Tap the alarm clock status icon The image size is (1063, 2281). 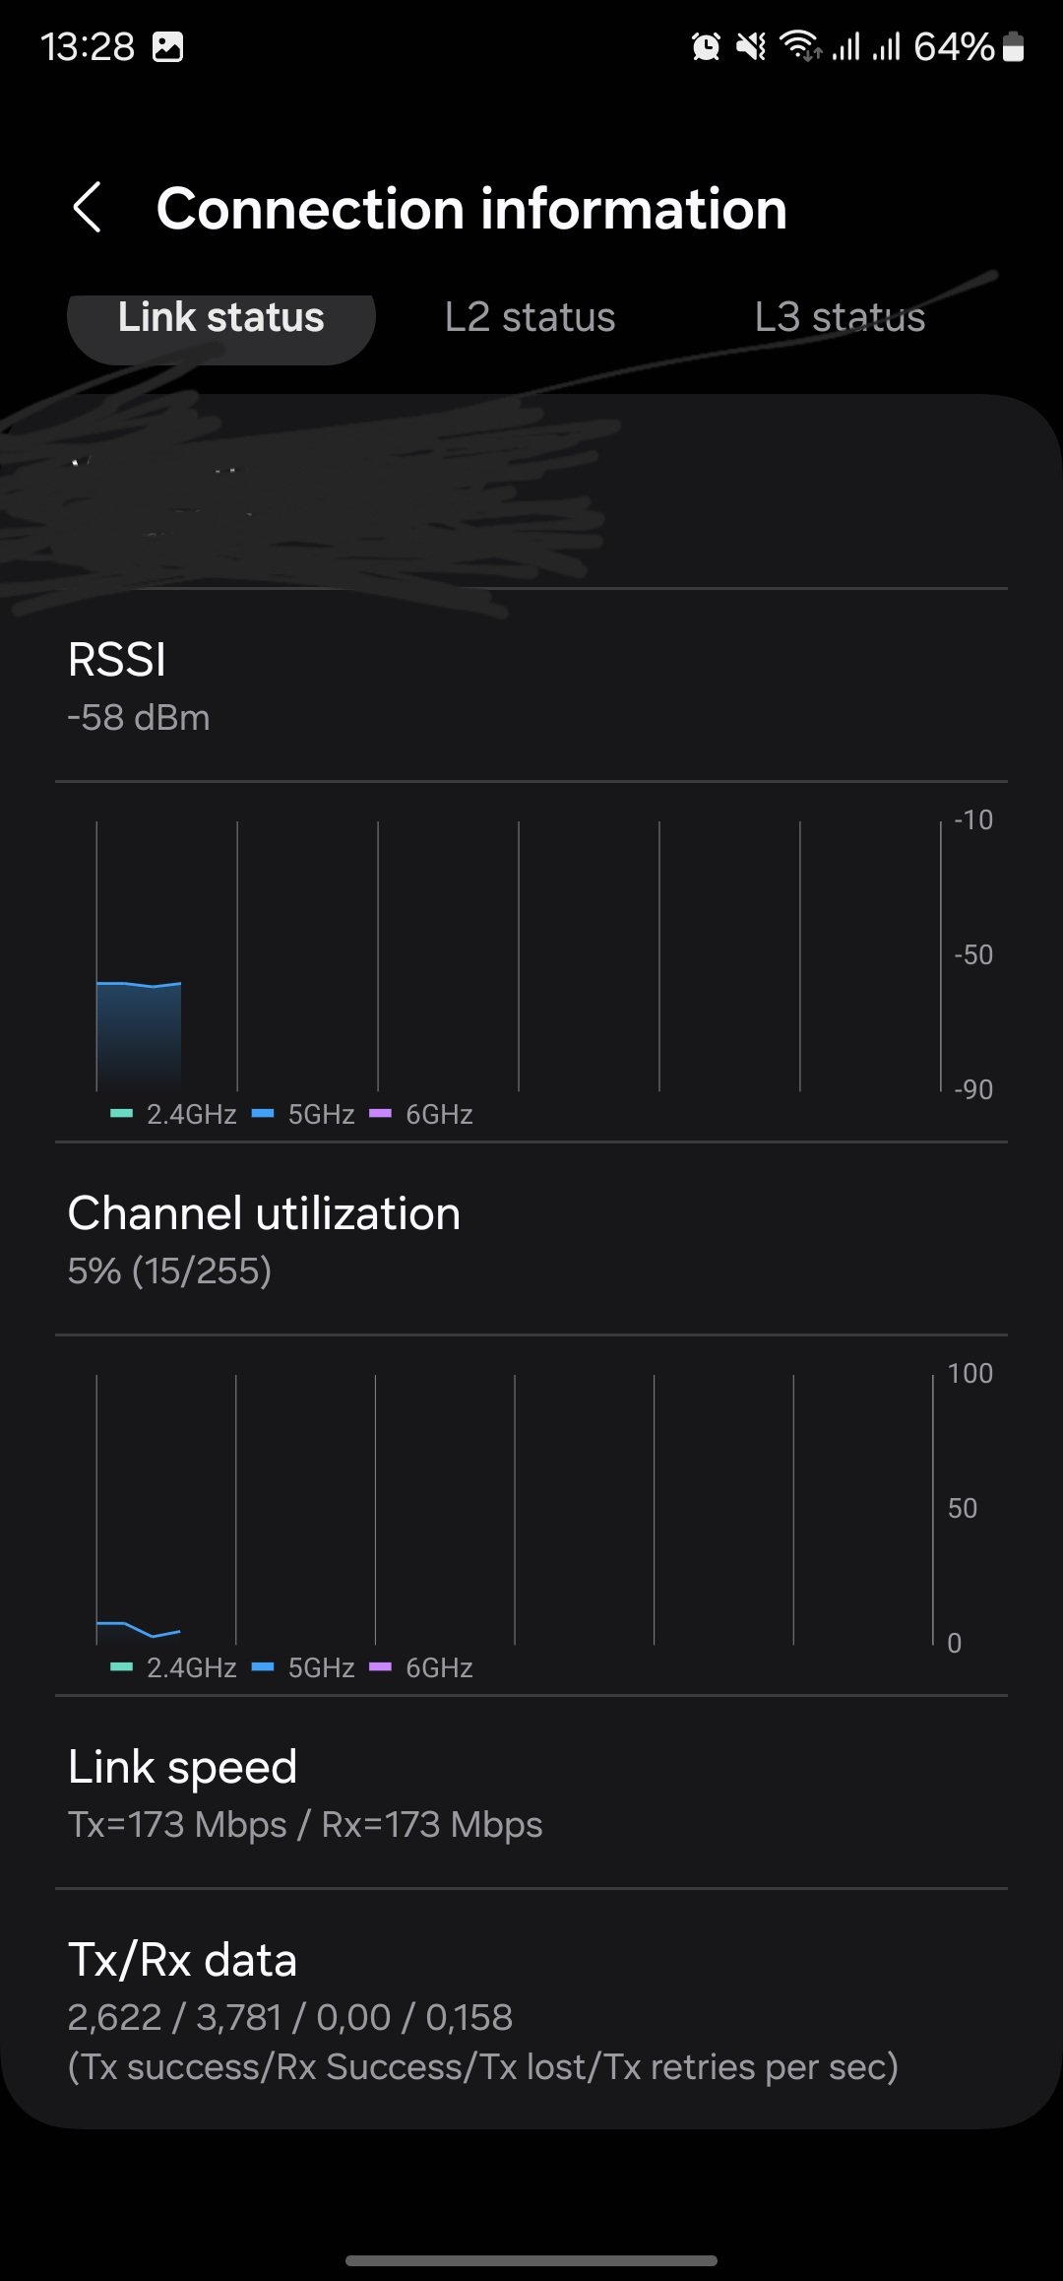[x=706, y=46]
